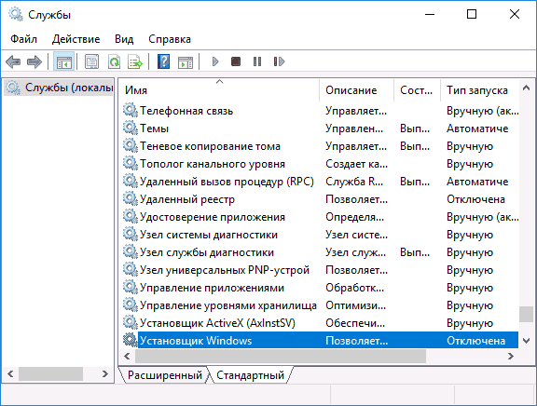
Task: Open Help with the question mark icon
Action: click(164, 61)
